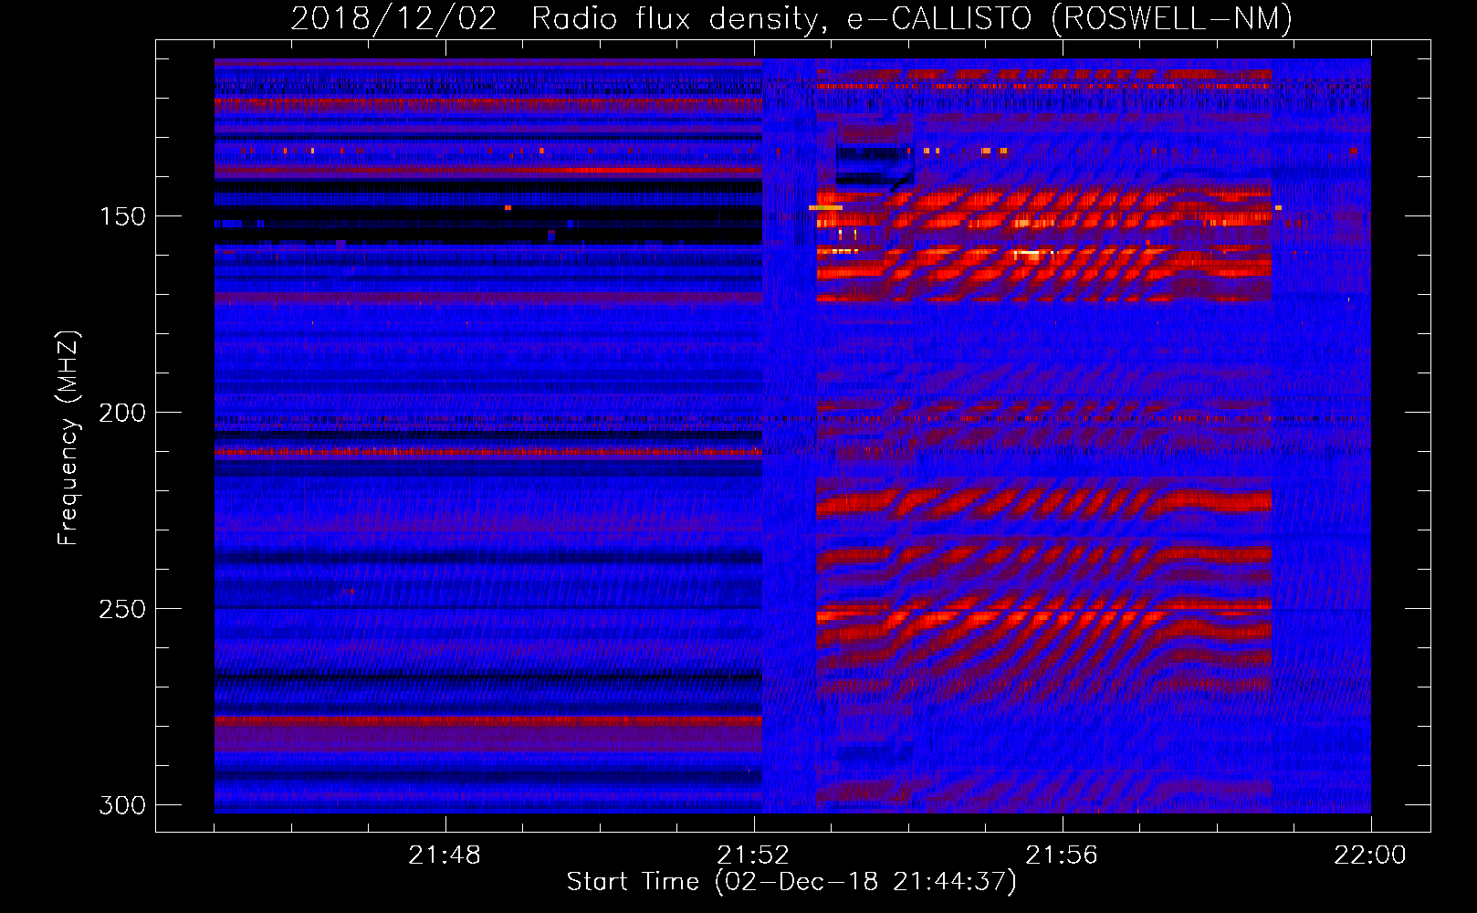Viewport: 1477px width, 913px height.
Task: Click the 'Frequency (MHZ)' axis label
Action: click(68, 438)
